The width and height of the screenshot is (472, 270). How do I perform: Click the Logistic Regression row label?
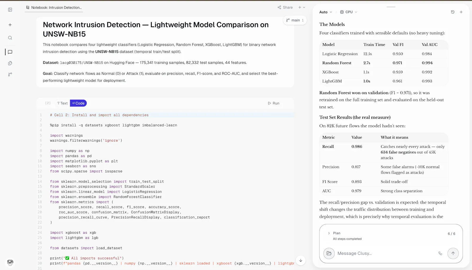pyautogui.click(x=340, y=54)
